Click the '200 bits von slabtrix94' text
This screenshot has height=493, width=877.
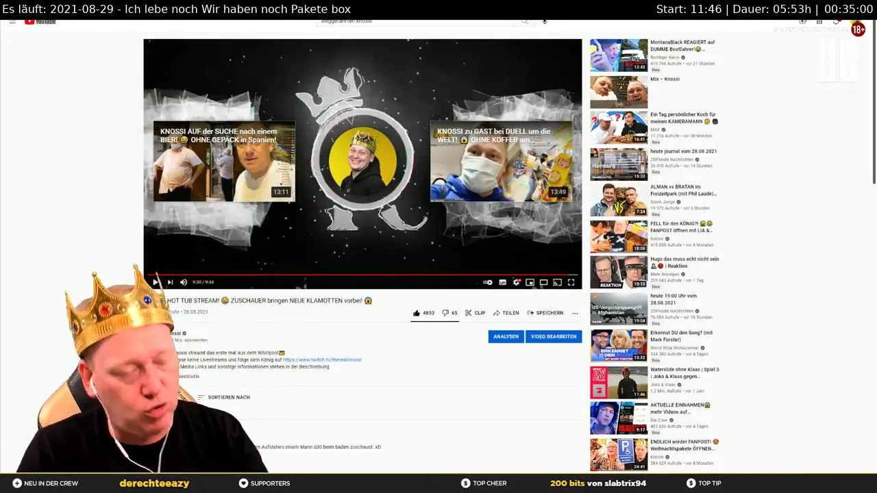tap(598, 483)
